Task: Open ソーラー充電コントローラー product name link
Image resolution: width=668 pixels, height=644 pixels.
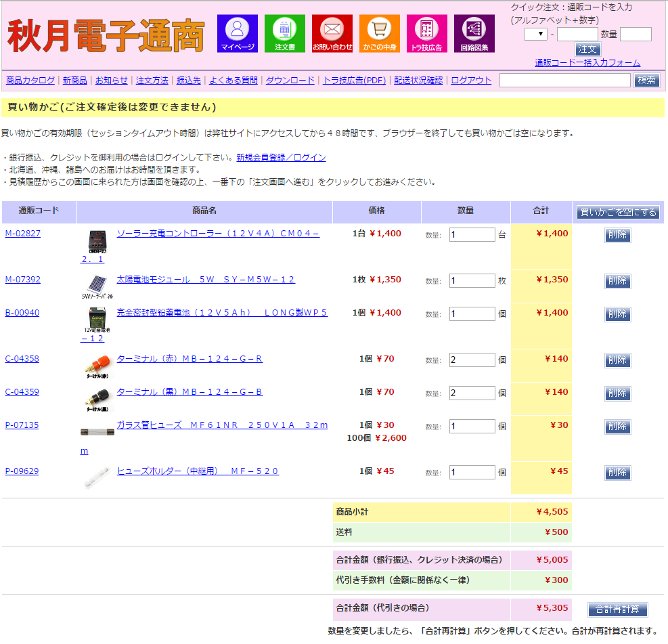Action: tap(218, 234)
